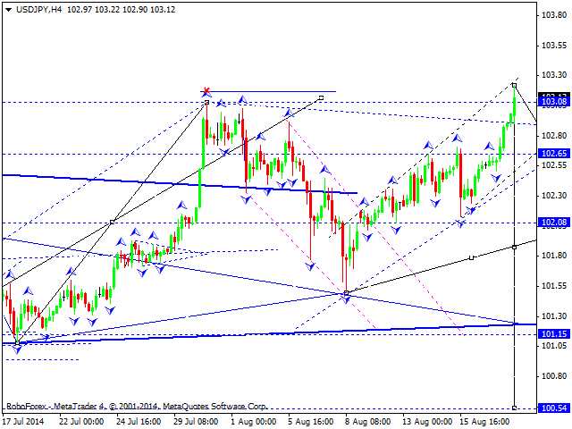Select the blue 102.08 price level label
The height and width of the screenshot is (429, 572).
[555, 223]
